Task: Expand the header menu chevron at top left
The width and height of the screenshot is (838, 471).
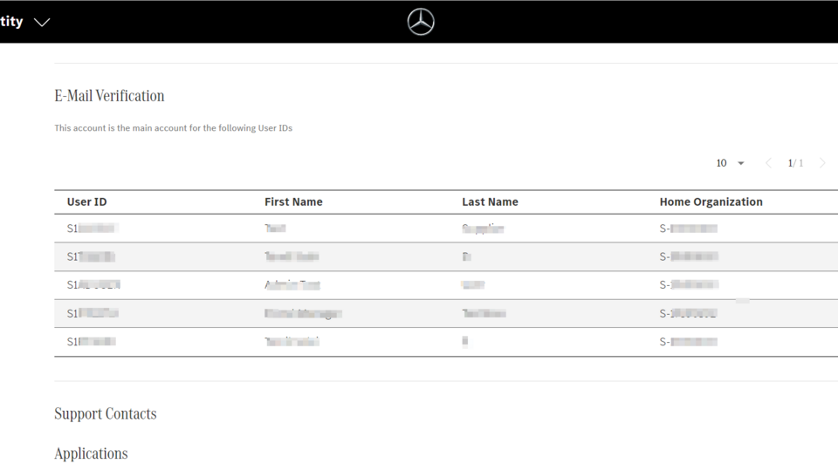Action: 42,22
